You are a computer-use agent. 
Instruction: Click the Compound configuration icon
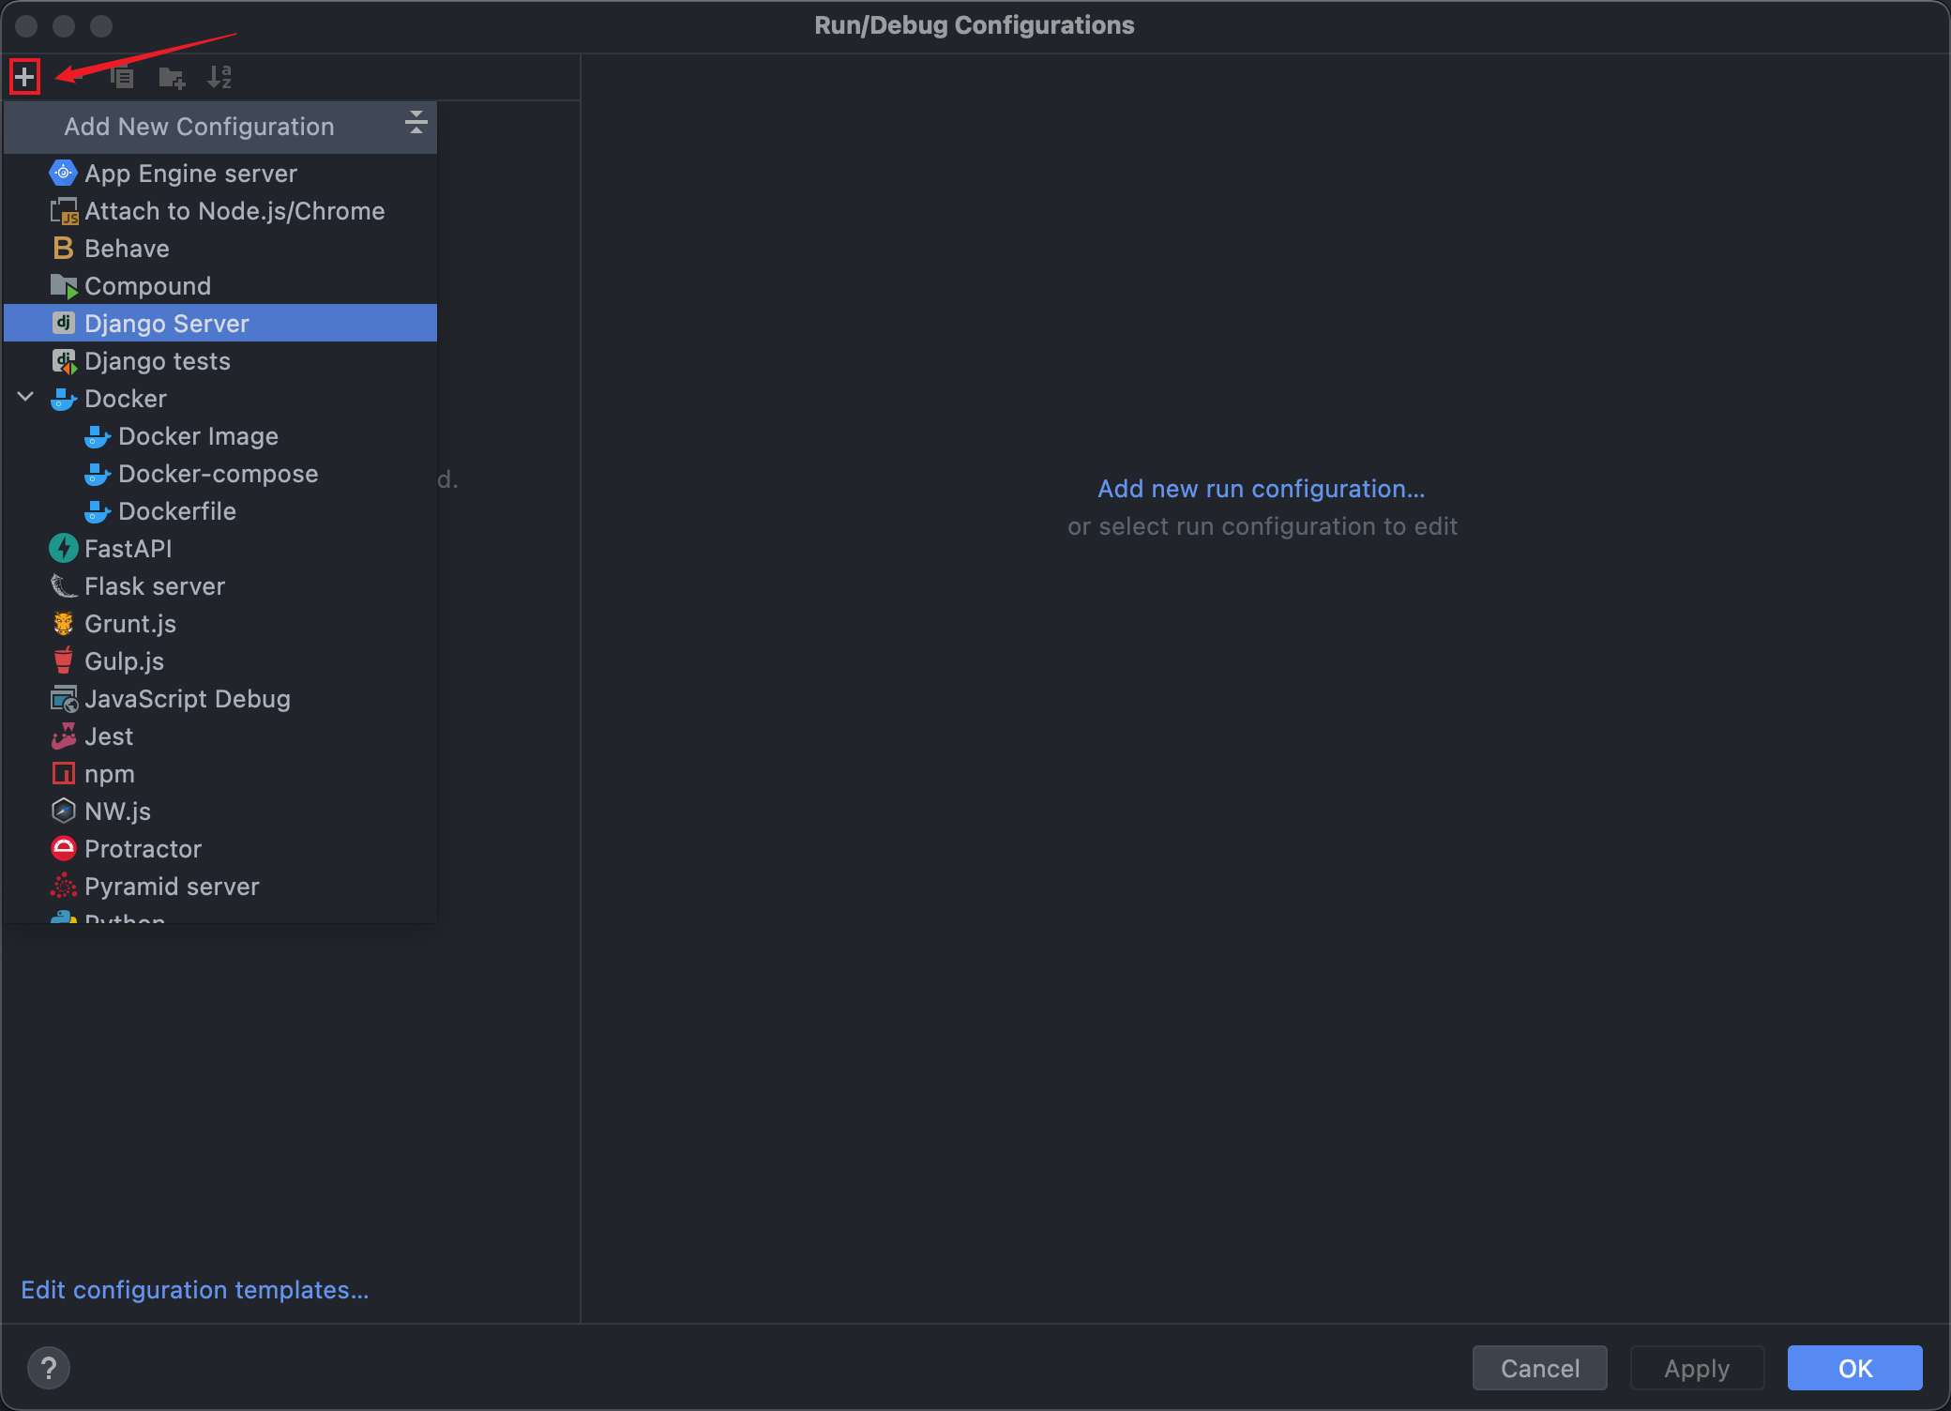(x=63, y=286)
